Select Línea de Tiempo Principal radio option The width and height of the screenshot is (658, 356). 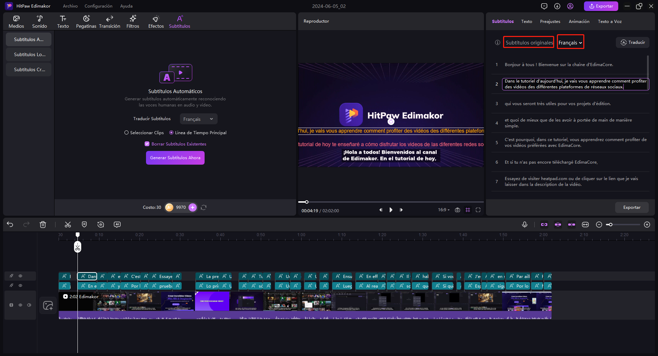coord(198,133)
